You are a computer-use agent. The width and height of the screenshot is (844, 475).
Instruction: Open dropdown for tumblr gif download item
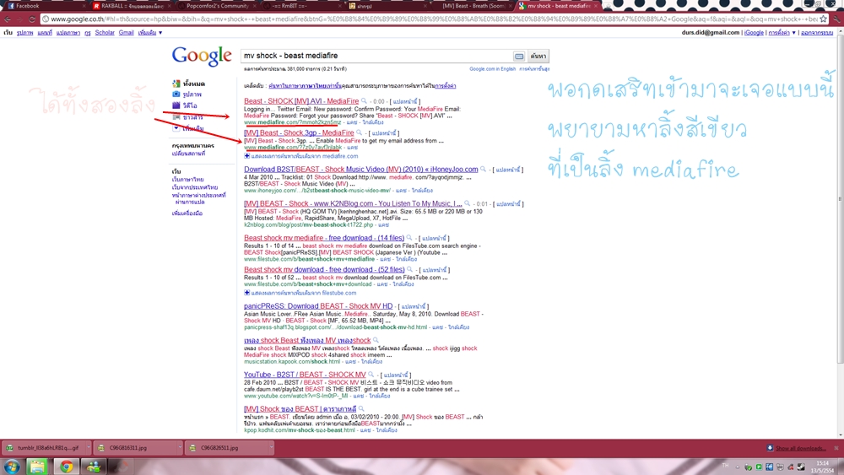click(x=89, y=447)
